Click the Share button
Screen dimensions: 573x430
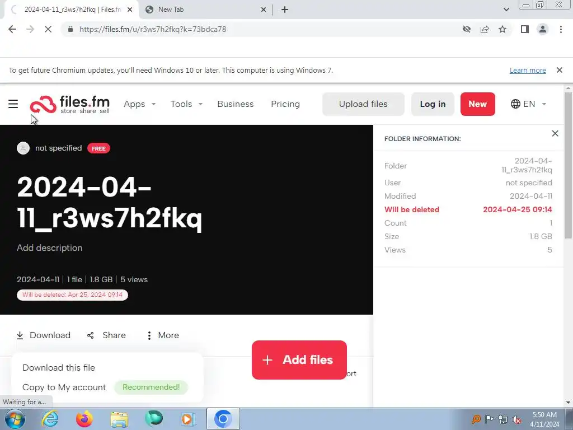click(x=106, y=335)
